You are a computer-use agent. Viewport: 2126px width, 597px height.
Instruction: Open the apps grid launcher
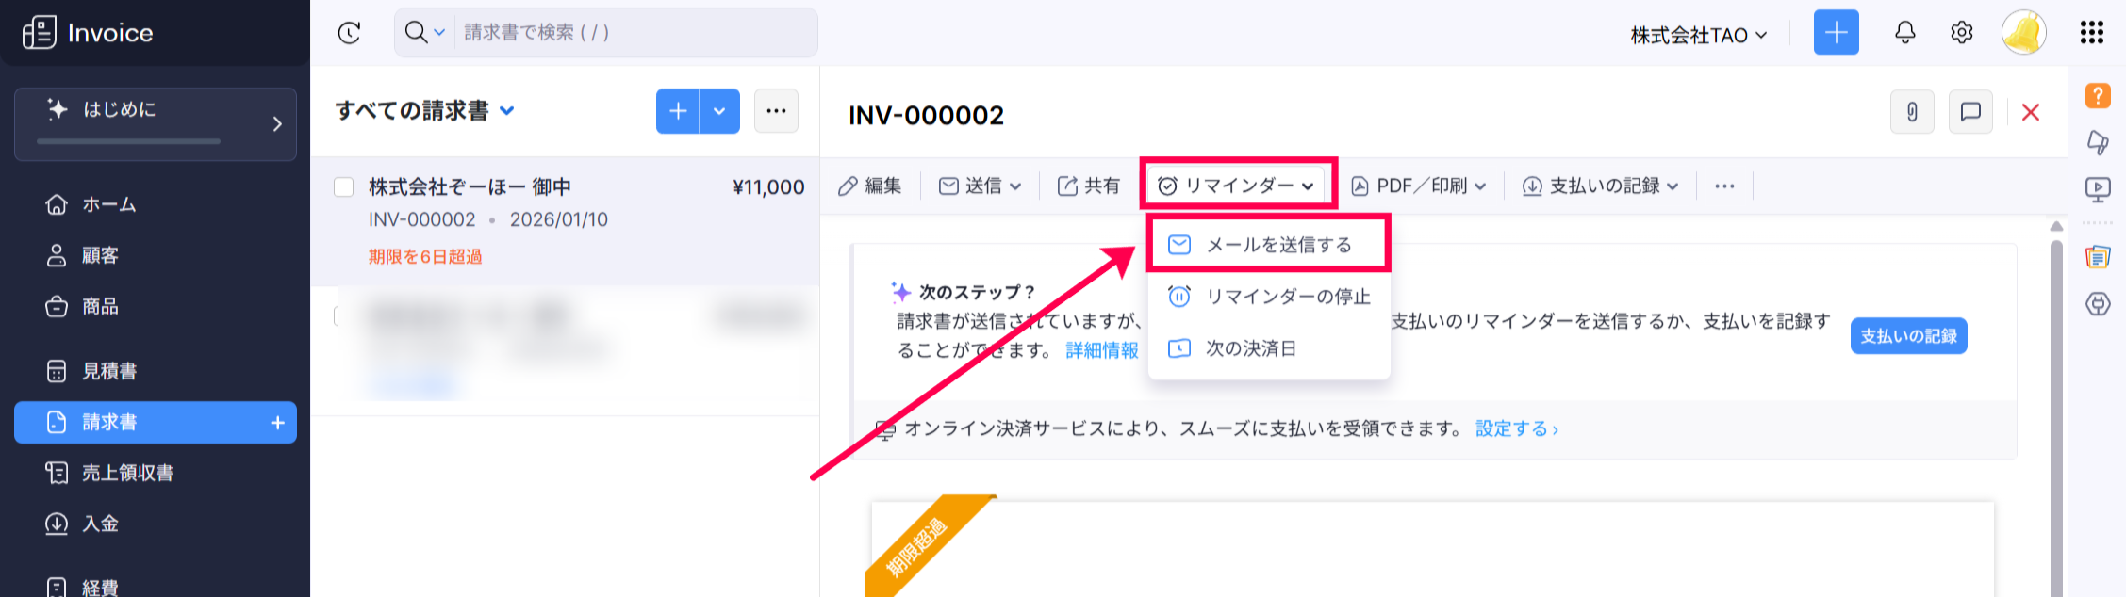click(x=2091, y=33)
